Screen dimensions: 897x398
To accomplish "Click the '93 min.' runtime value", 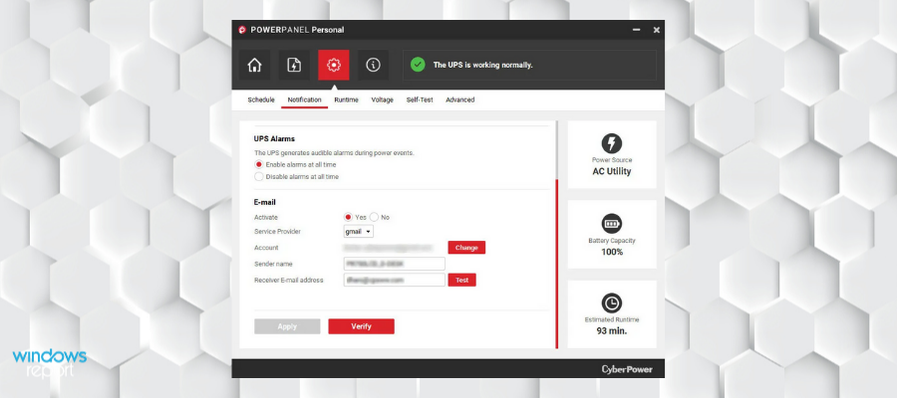I will (612, 330).
